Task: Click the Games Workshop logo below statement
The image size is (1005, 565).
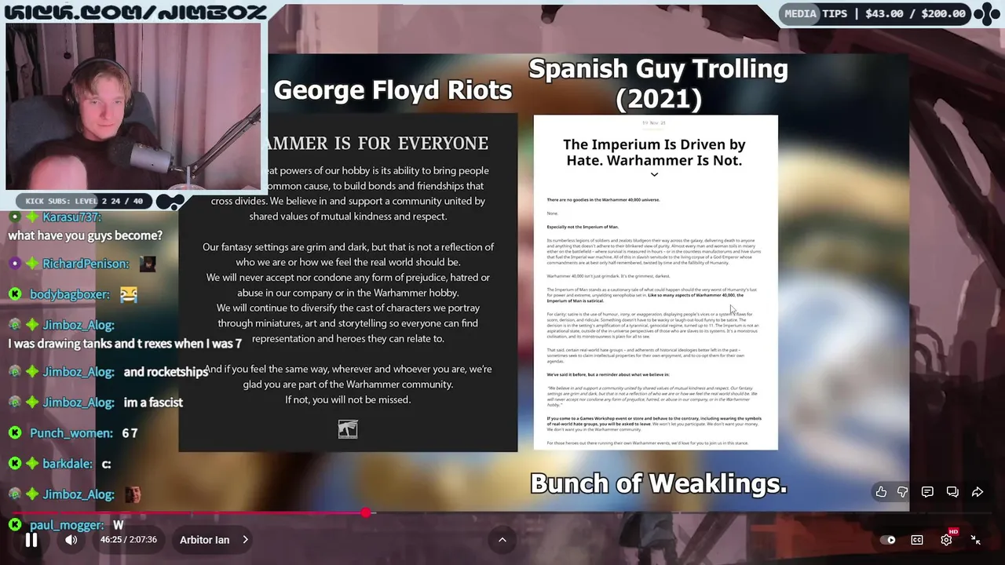Action: coord(348,428)
